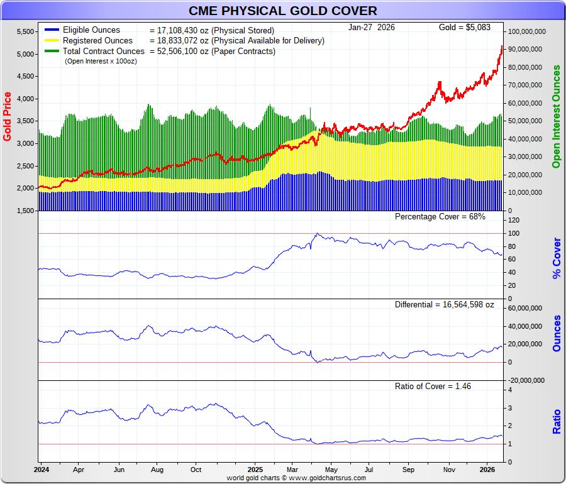566x484 pixels.
Task: Click the green Total Contract Ounces swatch
Action: click(x=52, y=52)
